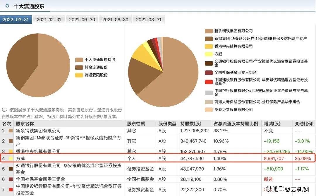
Task: Click the maroon marker in table row 6
Action: click(11, 179)
